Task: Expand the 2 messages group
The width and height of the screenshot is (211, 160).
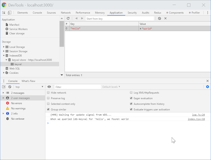Action: [x=3, y=93]
